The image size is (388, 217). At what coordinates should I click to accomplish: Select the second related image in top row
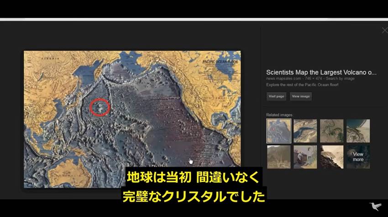pos(305,131)
